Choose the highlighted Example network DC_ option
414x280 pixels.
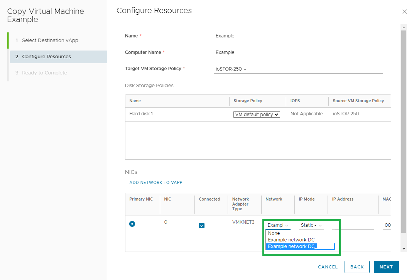pos(300,246)
